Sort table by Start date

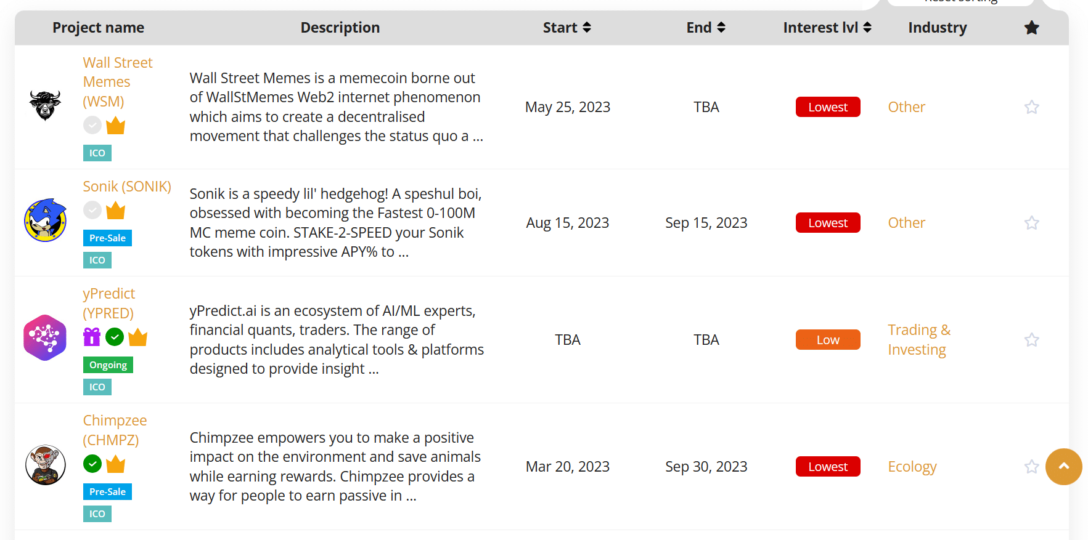tap(566, 28)
